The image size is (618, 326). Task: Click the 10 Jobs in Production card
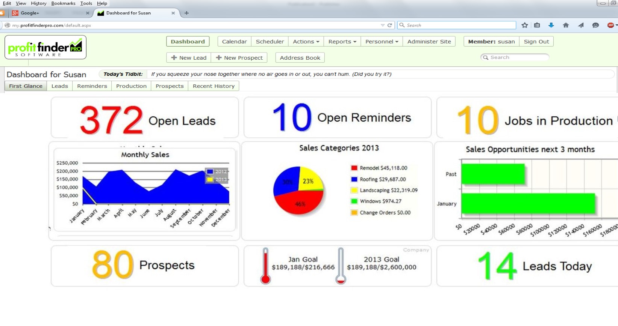(x=527, y=118)
